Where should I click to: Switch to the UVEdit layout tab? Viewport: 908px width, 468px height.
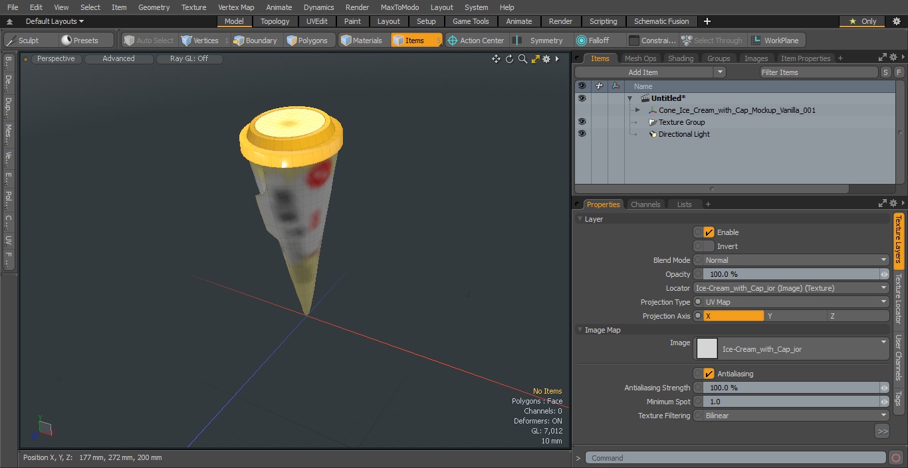click(x=317, y=21)
